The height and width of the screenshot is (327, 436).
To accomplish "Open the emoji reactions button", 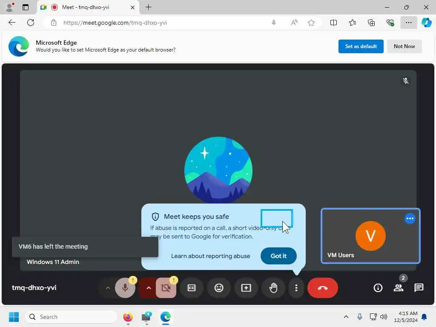I will coord(219,288).
